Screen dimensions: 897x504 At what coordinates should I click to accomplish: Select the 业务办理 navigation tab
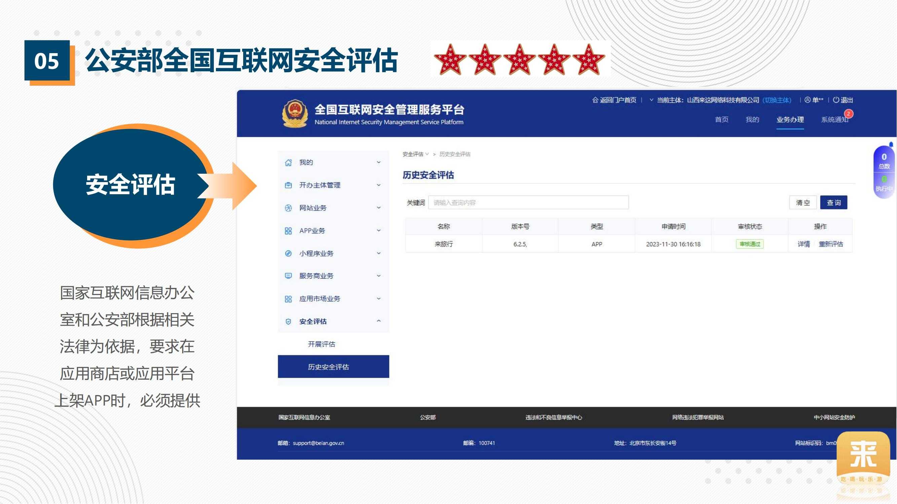790,120
